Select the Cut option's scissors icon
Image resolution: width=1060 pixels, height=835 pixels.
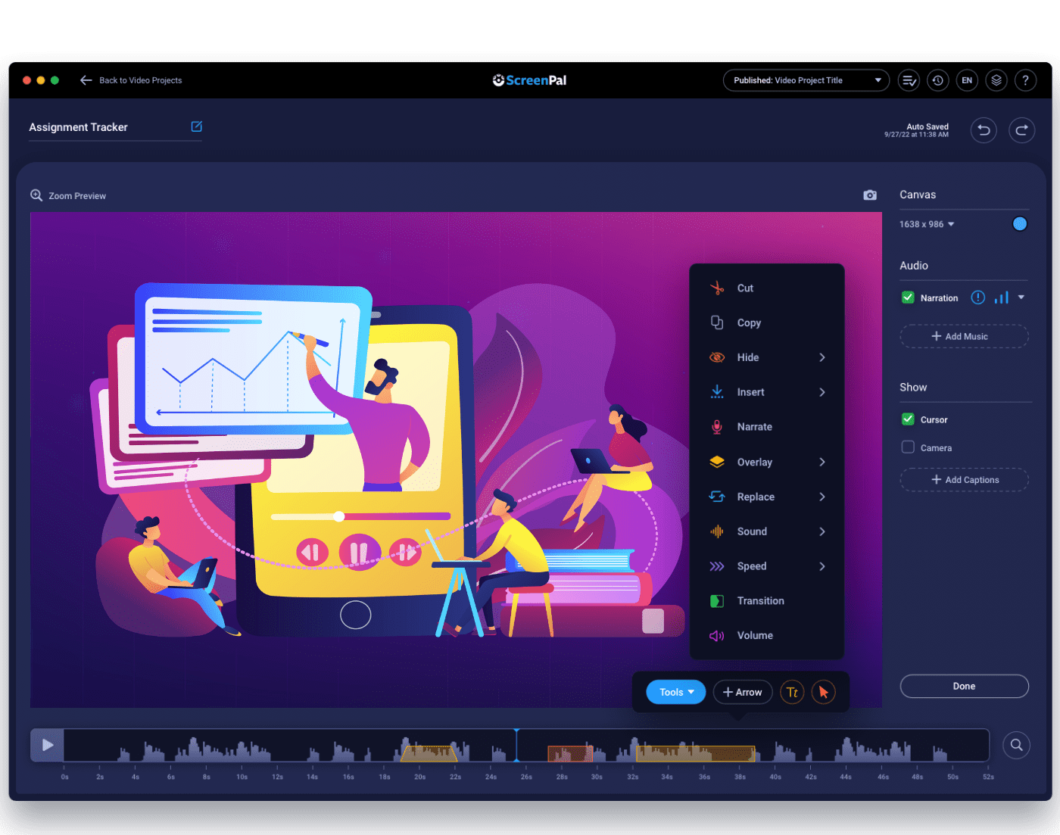717,288
